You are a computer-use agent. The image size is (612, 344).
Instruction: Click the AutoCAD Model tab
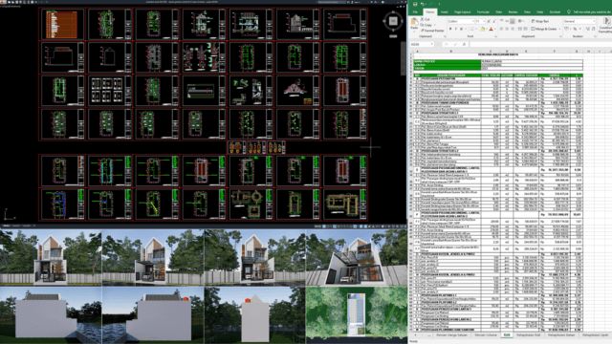pos(7,226)
